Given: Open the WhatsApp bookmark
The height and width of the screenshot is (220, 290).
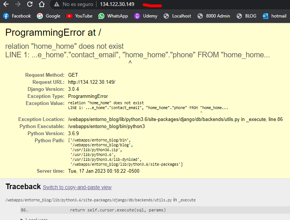Looking at the screenshot, I should (x=113, y=16).
